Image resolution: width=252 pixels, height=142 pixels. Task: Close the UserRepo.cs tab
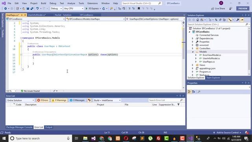pos(25,15)
